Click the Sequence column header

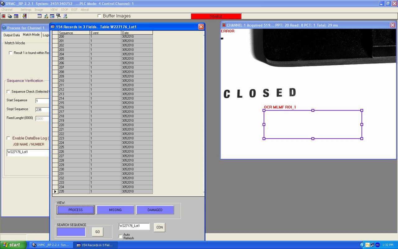(x=74, y=33)
